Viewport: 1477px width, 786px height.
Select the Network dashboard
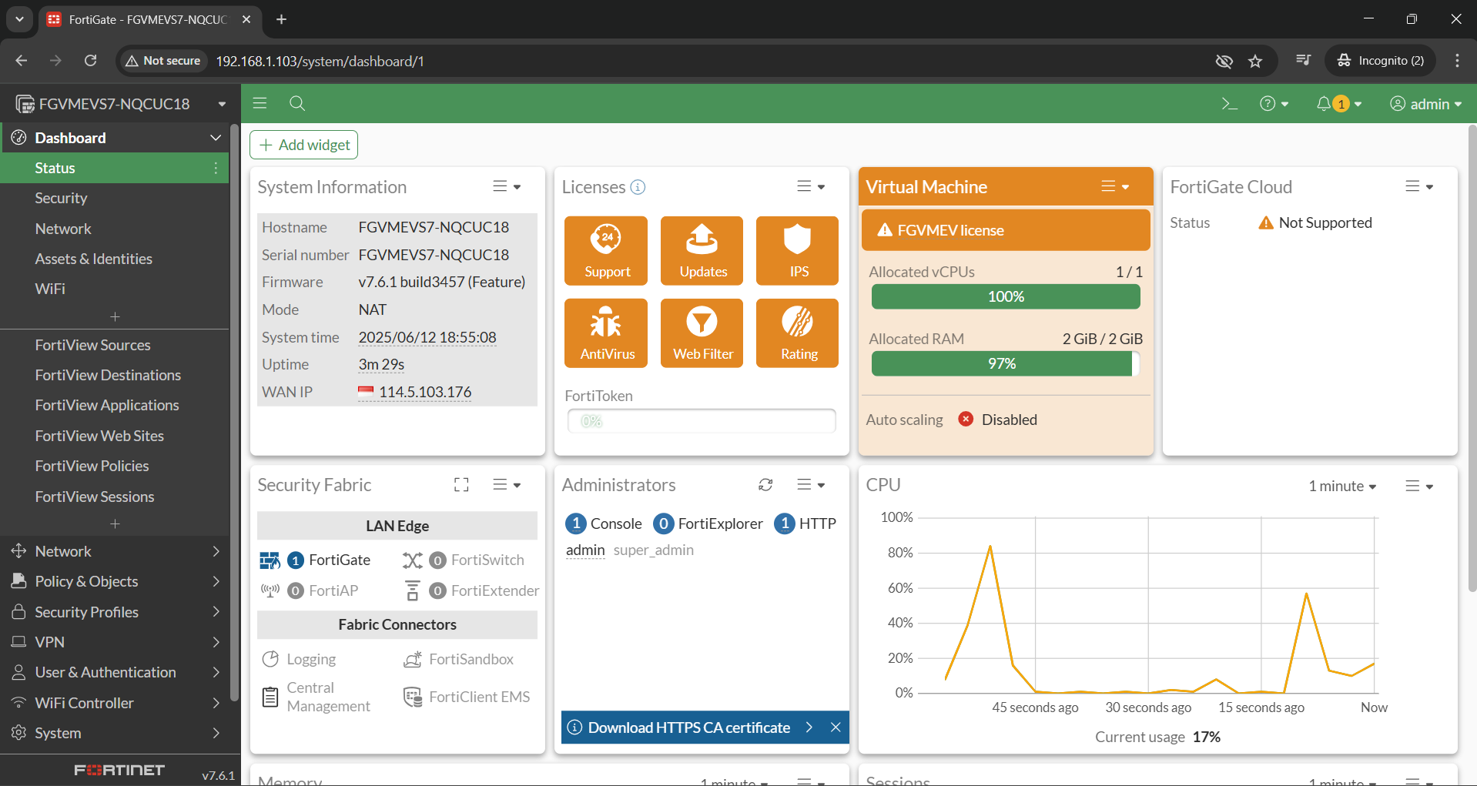(116, 229)
